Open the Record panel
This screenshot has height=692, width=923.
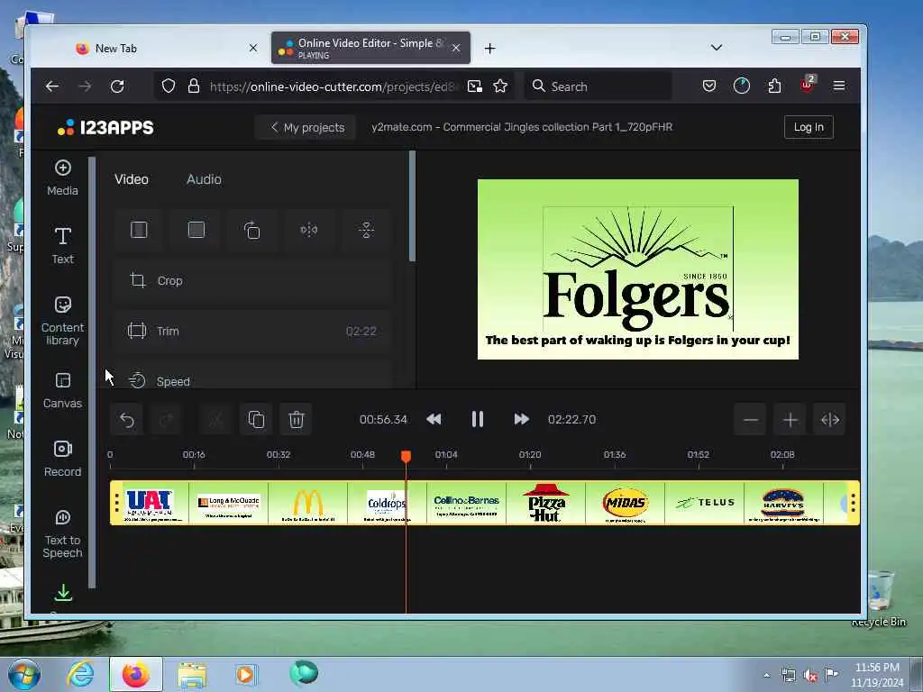(62, 459)
